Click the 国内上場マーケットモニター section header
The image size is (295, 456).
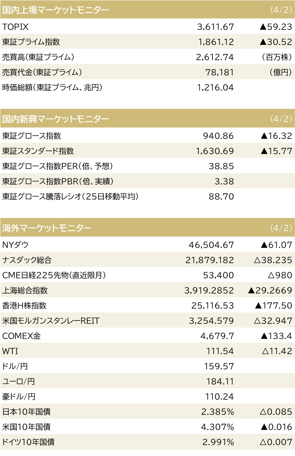pyautogui.click(x=55, y=10)
